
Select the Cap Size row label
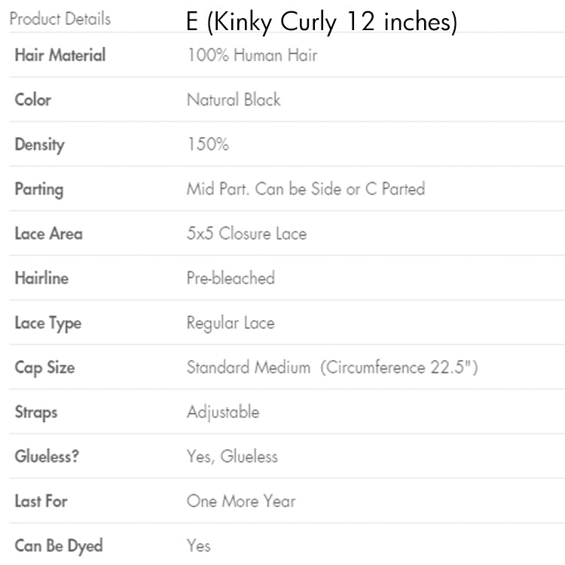(44, 368)
